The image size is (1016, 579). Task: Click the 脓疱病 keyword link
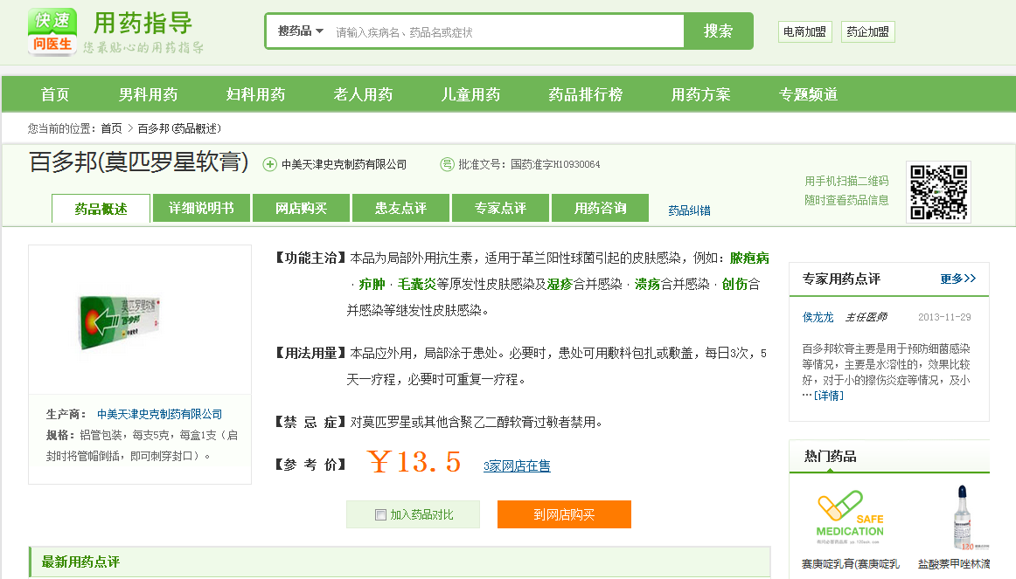(749, 258)
